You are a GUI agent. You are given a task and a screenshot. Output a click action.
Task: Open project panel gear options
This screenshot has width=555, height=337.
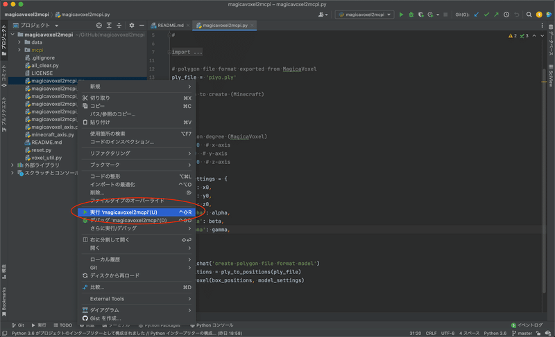(132, 26)
